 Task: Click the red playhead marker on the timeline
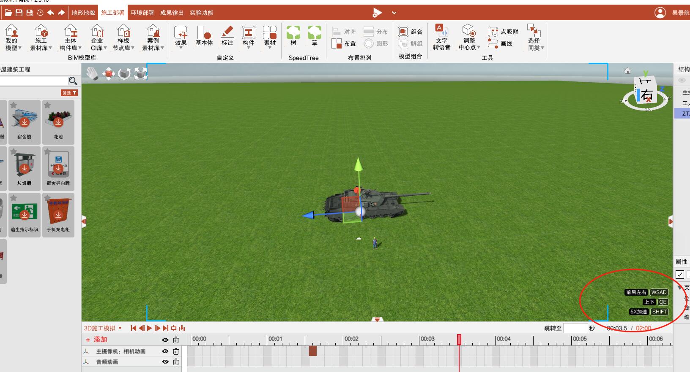click(459, 339)
